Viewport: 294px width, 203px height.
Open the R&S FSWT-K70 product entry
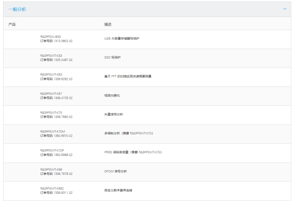[x=51, y=112]
